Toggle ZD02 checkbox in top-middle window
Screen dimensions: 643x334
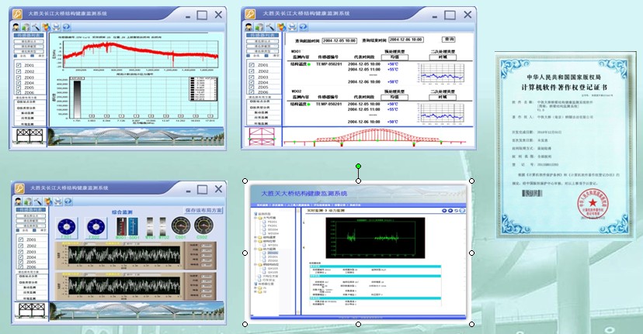[252, 71]
